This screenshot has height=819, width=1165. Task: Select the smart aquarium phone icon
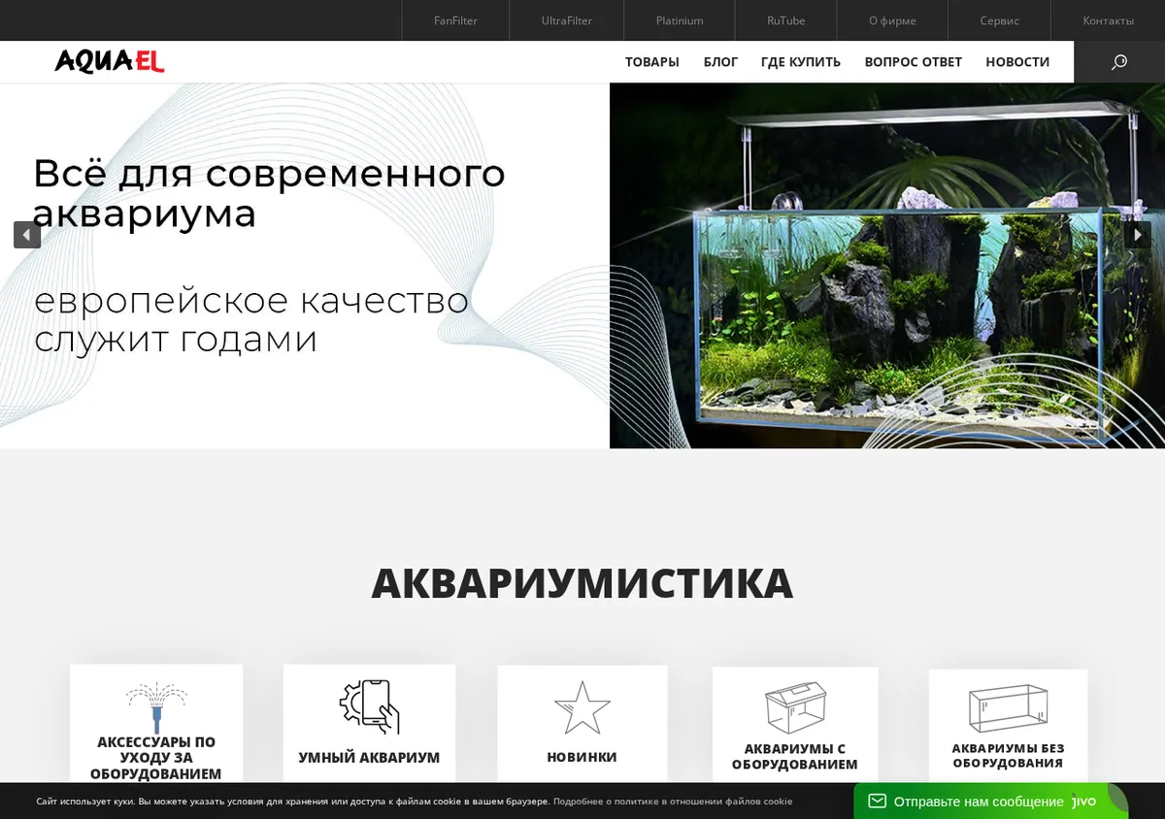pyautogui.click(x=369, y=706)
